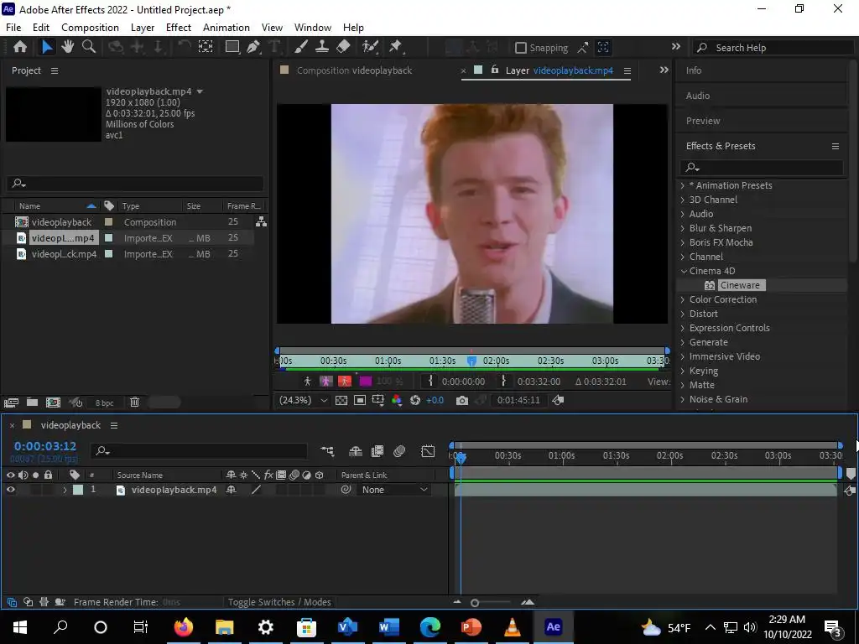Create a new folder in Project panel
The image size is (859, 644).
point(33,402)
